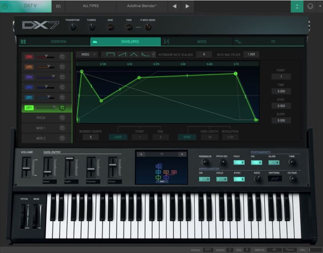Select the ramp-up envelope shape icon
This screenshot has height=253, width=323.
point(122,54)
